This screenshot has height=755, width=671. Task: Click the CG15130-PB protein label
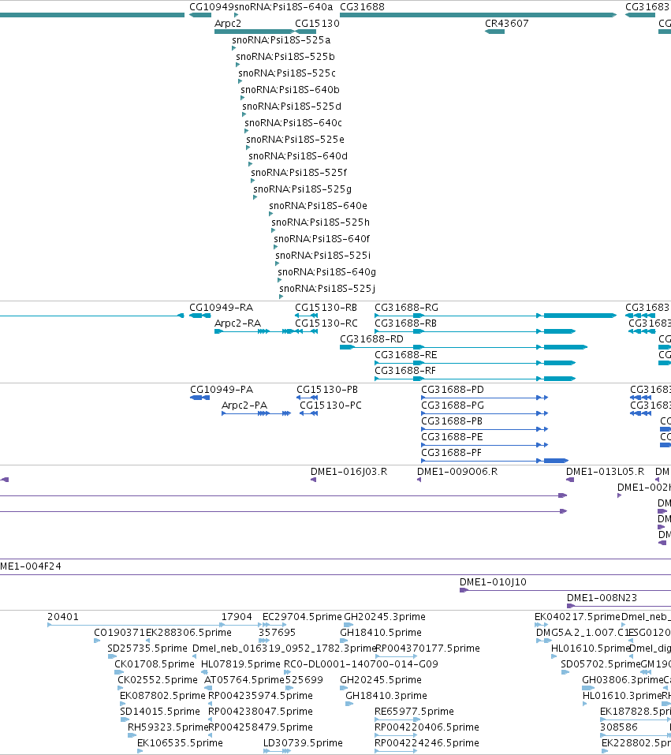(x=327, y=389)
